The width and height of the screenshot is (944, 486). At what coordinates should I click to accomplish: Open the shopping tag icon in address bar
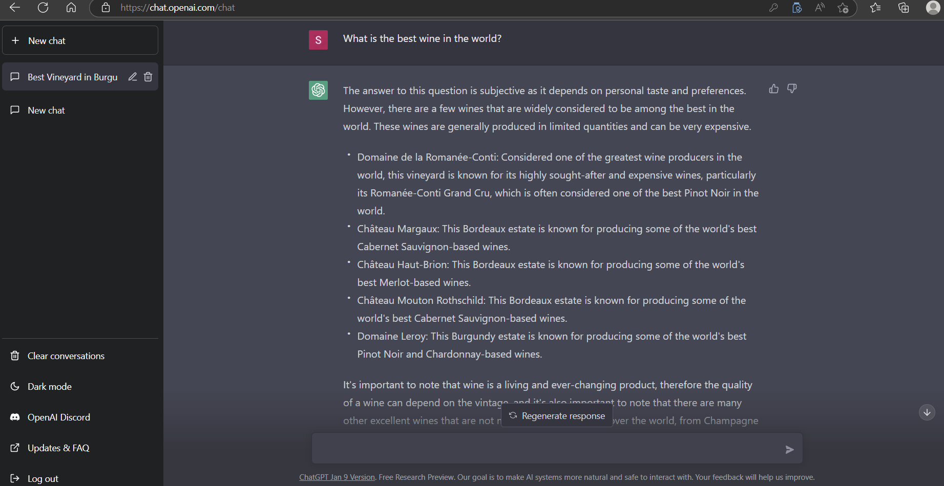[x=796, y=8]
